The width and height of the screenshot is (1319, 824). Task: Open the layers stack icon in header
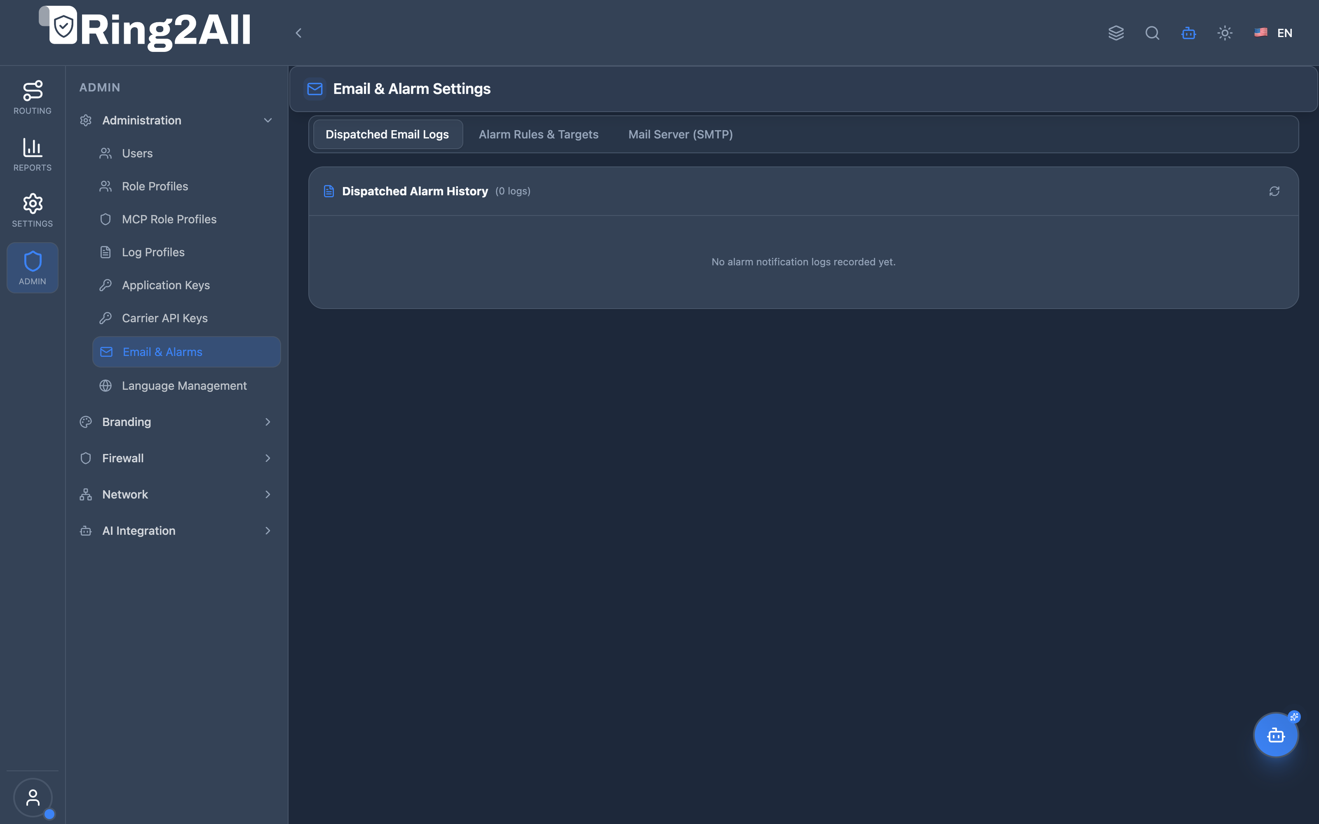pyautogui.click(x=1116, y=33)
